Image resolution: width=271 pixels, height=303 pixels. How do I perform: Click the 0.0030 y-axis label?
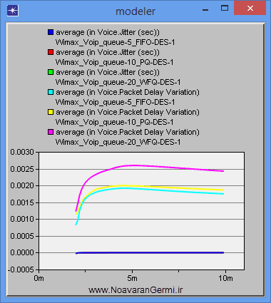22,152
